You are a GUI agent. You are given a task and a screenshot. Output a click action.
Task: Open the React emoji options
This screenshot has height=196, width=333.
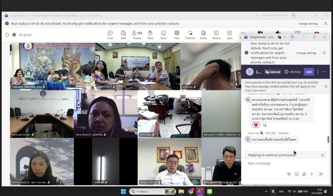163,35
